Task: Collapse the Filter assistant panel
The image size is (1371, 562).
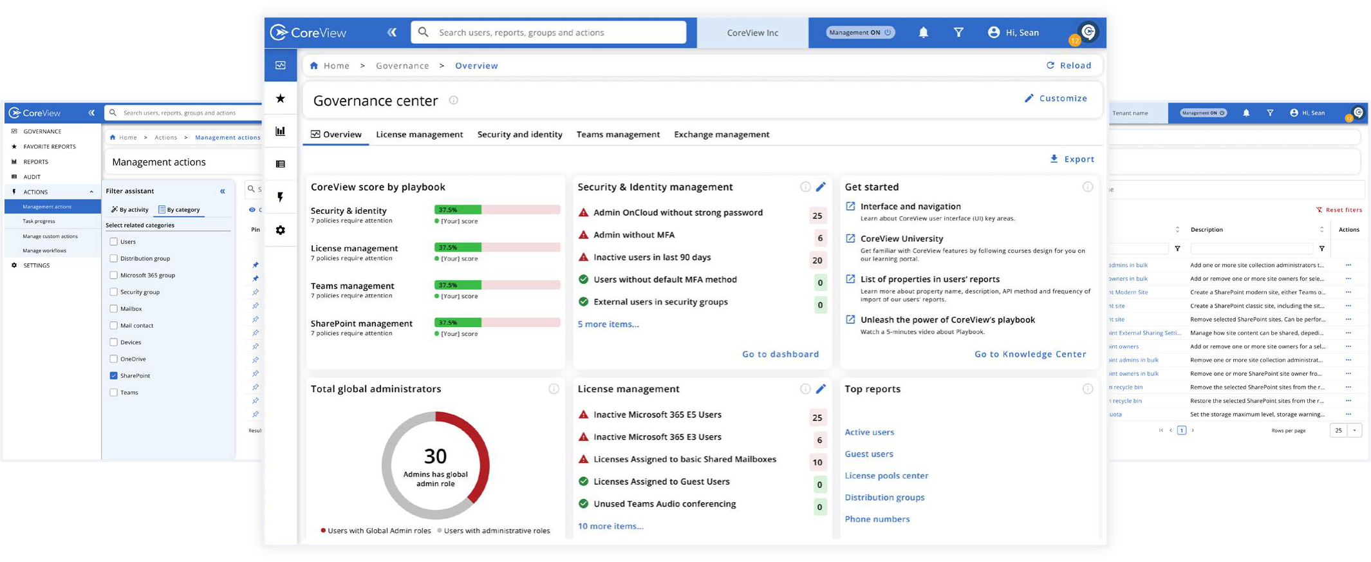Action: [223, 191]
